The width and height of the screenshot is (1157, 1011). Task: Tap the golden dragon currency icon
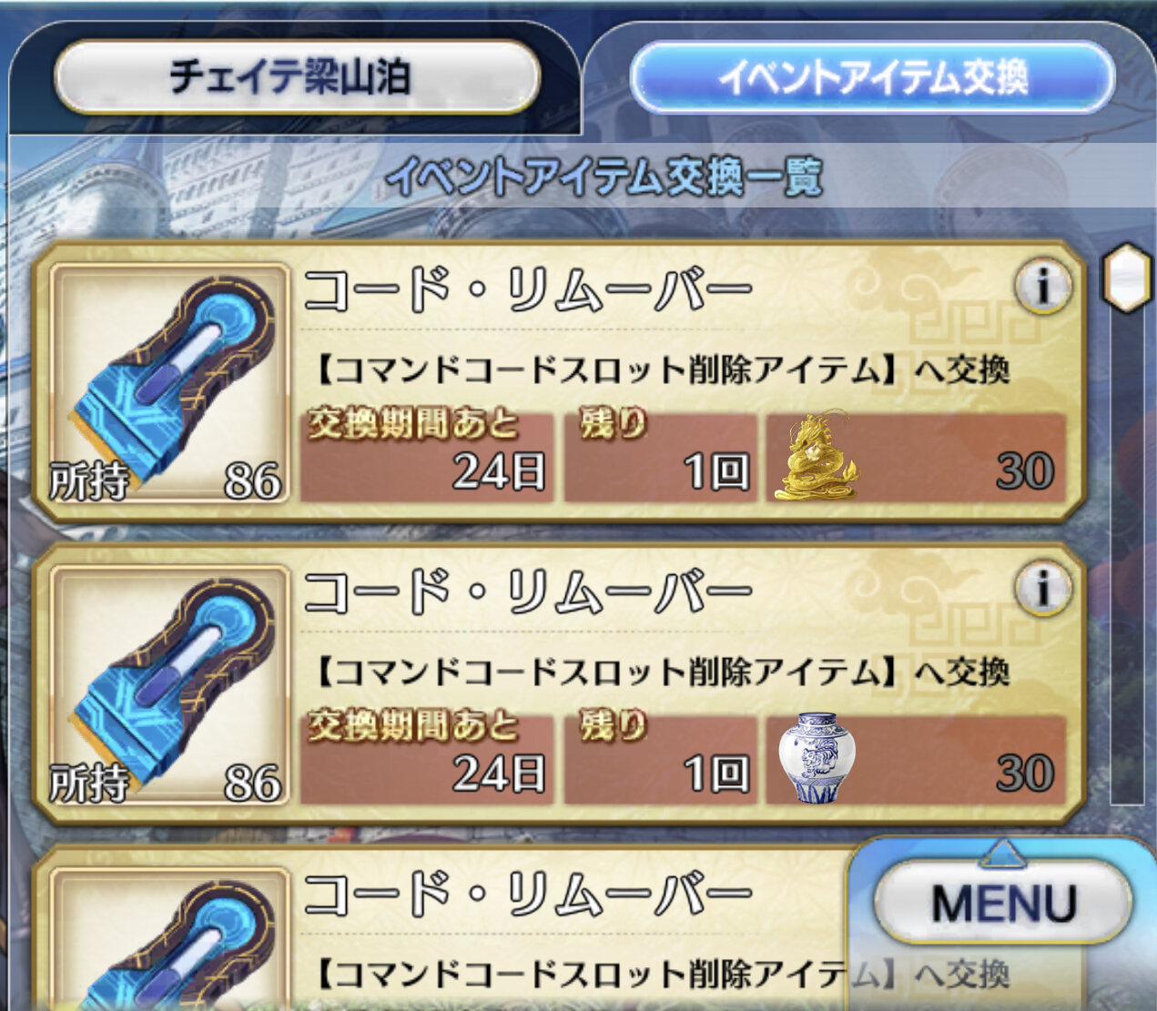coord(816,457)
